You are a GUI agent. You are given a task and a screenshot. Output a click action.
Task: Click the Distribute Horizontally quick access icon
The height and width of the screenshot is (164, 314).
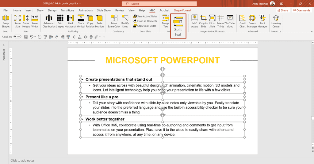click(86, 37)
